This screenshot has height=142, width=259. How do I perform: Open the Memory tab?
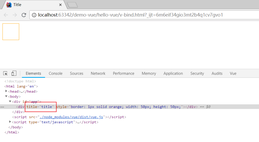pos(149,73)
